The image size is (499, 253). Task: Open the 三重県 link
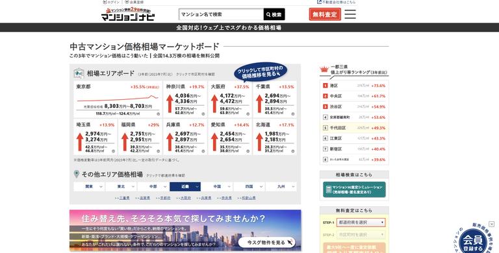(x=124, y=198)
